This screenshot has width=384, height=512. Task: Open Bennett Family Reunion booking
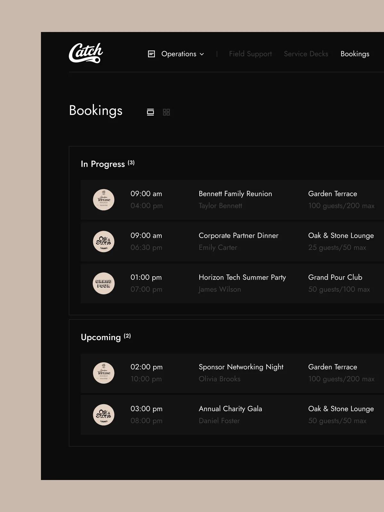coord(235,194)
